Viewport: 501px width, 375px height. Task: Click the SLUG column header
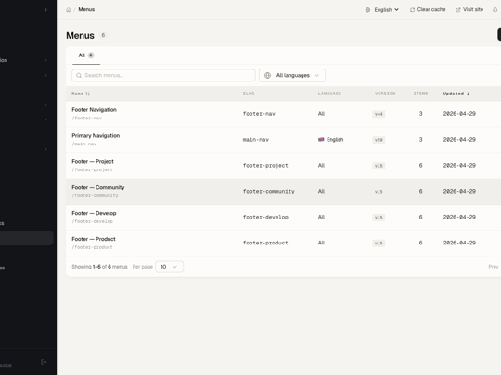click(249, 94)
